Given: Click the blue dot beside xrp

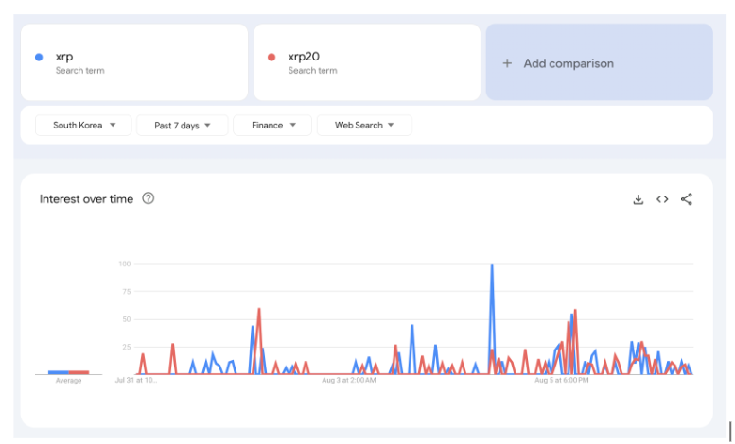Looking at the screenshot, I should pyautogui.click(x=39, y=57).
